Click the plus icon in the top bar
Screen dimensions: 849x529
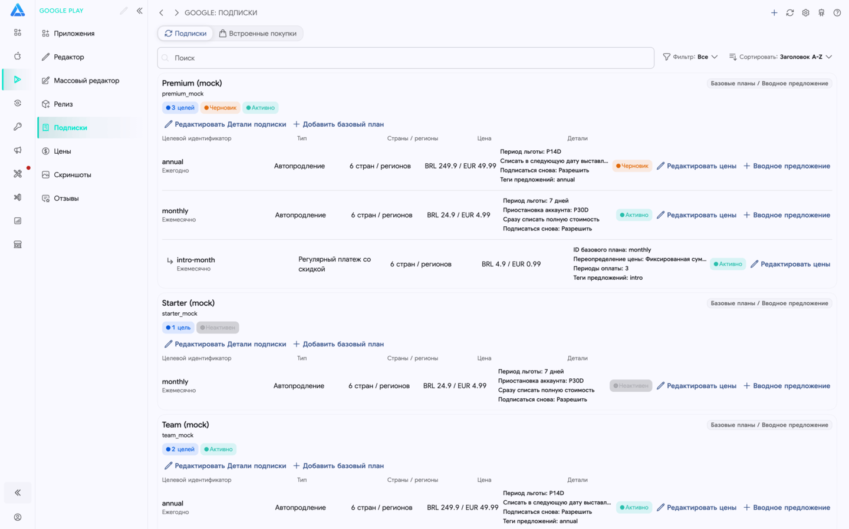(774, 12)
